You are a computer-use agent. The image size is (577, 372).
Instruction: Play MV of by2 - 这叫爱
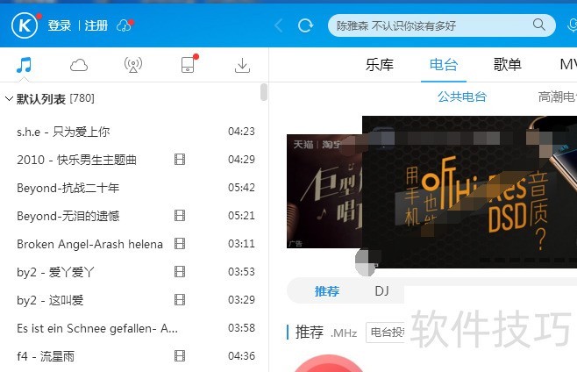pos(180,300)
